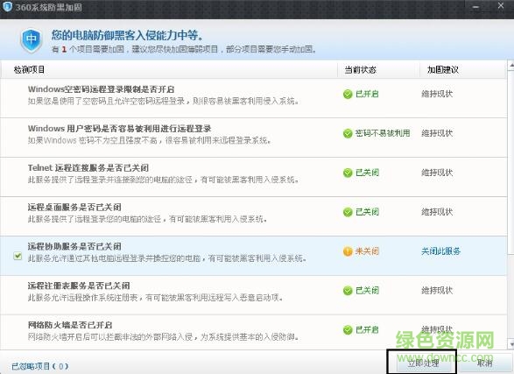Uncheck the 远程协助服务 checkbox

[x=18, y=256]
